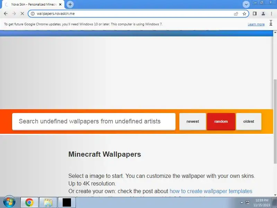Sort wallpapers by newest

coord(193,122)
